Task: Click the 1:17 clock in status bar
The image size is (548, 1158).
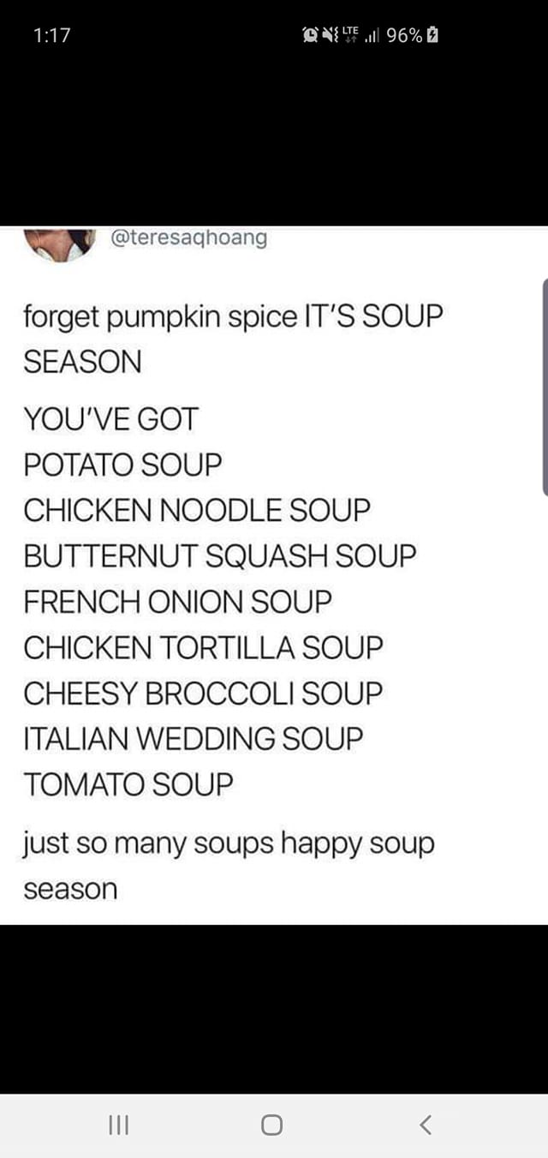Action: pyautogui.click(x=51, y=35)
